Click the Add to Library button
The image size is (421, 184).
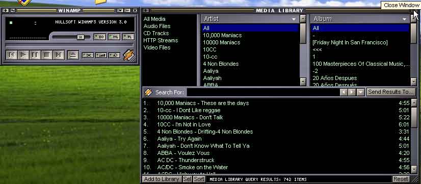[162, 179]
